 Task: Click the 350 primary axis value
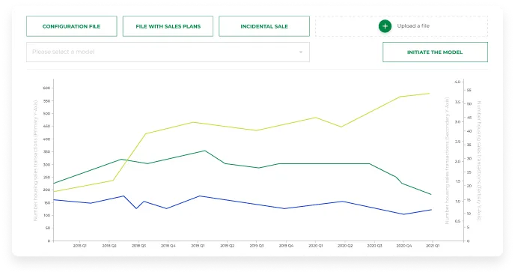(x=46, y=152)
